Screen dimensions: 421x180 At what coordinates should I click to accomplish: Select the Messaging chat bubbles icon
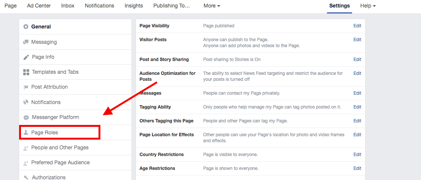(26, 42)
